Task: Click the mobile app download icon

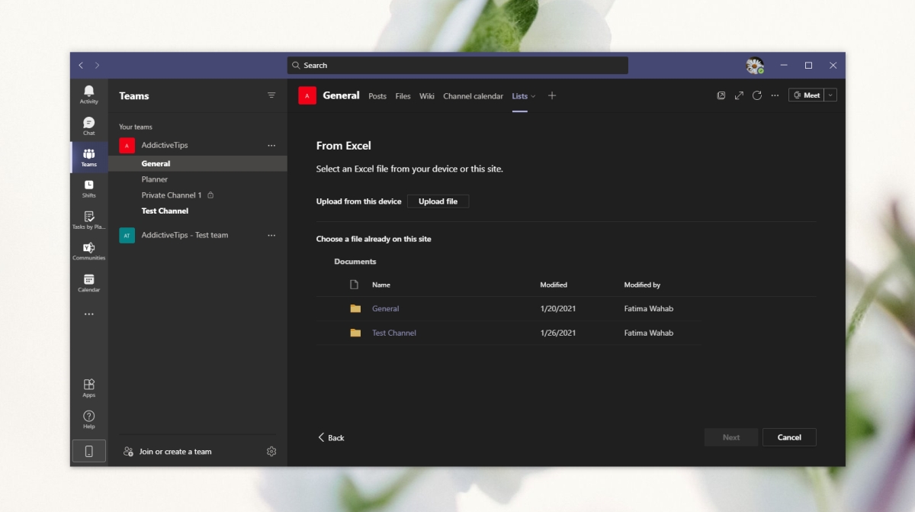Action: pos(89,451)
